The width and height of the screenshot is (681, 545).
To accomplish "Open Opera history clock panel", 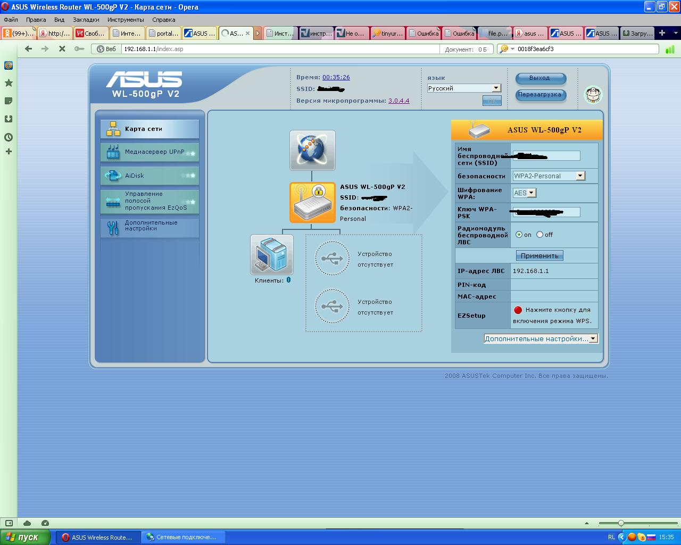I will [x=9, y=137].
